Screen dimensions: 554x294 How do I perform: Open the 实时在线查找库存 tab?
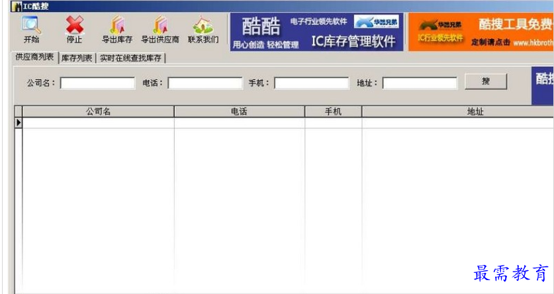pos(130,58)
